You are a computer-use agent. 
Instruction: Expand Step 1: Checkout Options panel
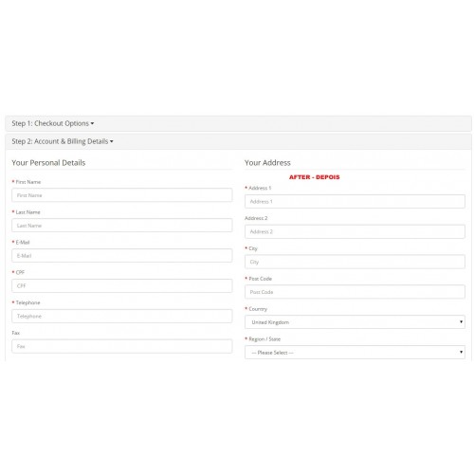click(53, 123)
